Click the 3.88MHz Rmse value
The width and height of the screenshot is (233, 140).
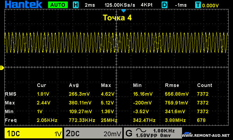[x=175, y=120]
